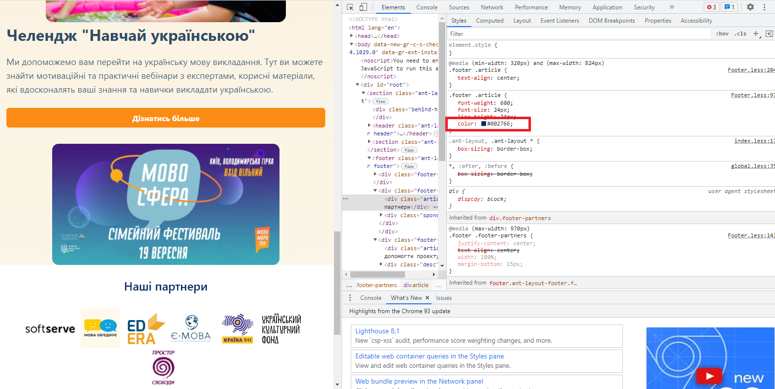The width and height of the screenshot is (775, 389).
Task: Collapse the body node in DOM tree
Action: (x=351, y=44)
